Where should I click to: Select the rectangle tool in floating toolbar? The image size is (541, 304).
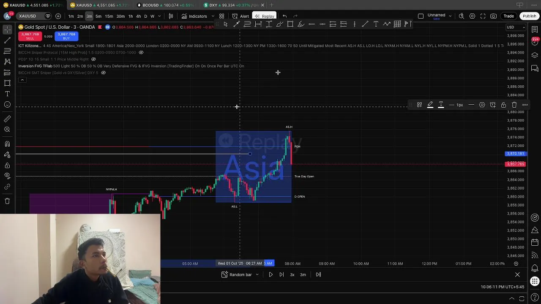pyautogui.click(x=290, y=24)
